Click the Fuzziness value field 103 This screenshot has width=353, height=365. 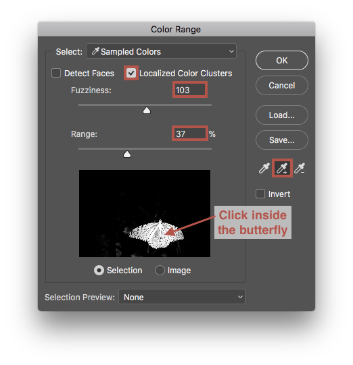coord(190,90)
